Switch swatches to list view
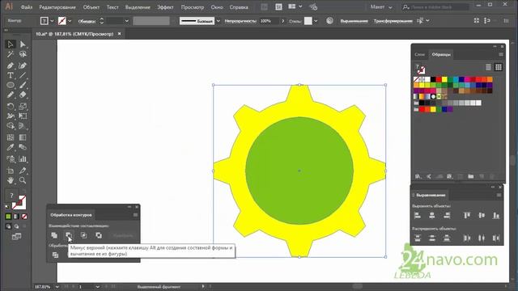Screen dimensions: 518x291 488,67
